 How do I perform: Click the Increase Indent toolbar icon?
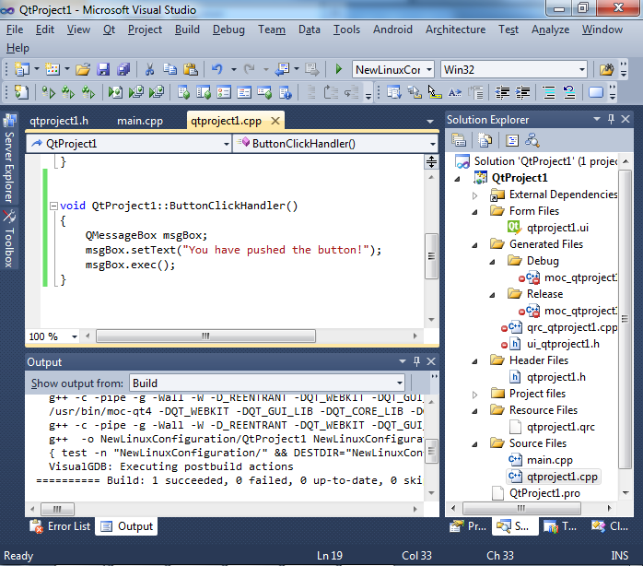[522, 93]
